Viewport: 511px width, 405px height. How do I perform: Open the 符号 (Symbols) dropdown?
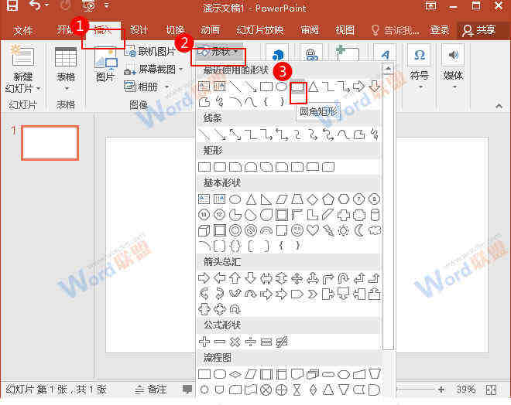pyautogui.click(x=419, y=69)
